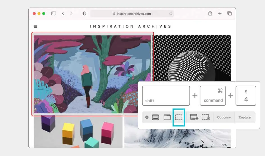The width and height of the screenshot is (265, 156).
Task: Click the 4 key graphic
Action: 246,96
